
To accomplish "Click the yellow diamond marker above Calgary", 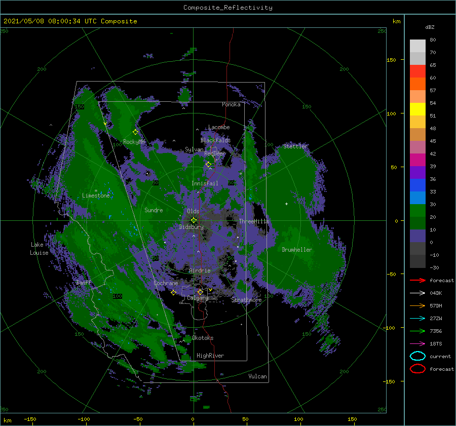I will tap(200, 292).
